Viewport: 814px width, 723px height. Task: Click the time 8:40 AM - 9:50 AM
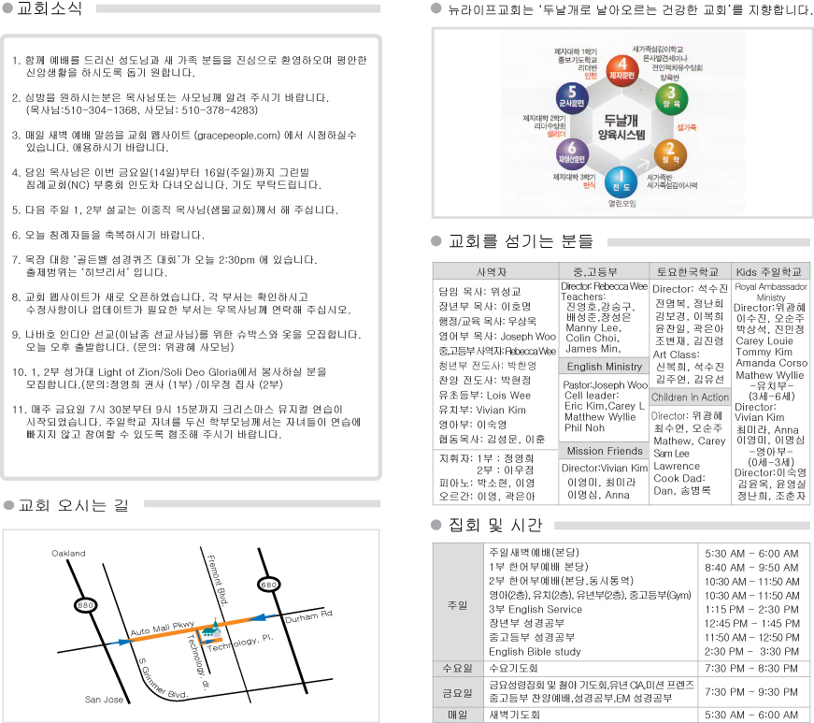[x=751, y=568]
